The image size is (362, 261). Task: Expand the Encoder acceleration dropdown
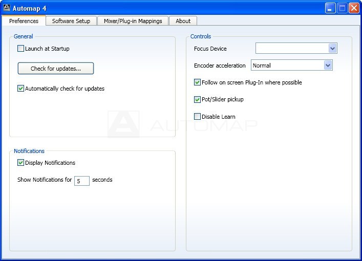(x=291, y=66)
